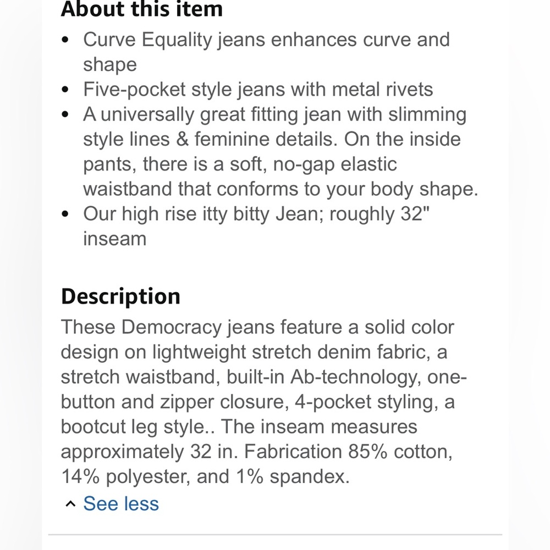Click the Five-pocket style jeans bullet text
The image size is (550, 550).
pyautogui.click(x=258, y=90)
